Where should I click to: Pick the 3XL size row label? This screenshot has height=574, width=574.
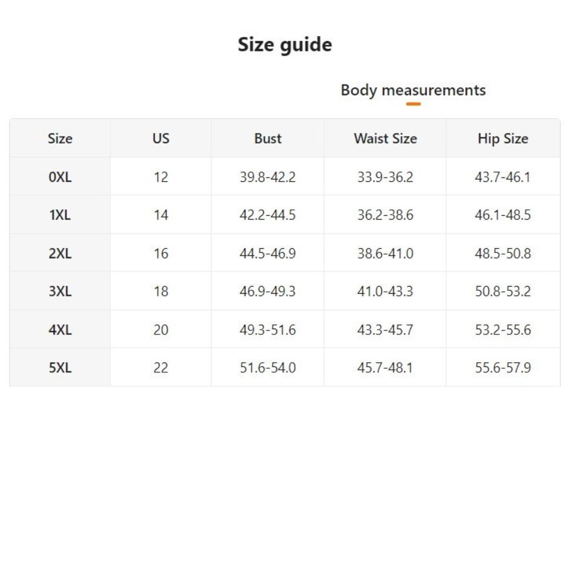point(60,291)
